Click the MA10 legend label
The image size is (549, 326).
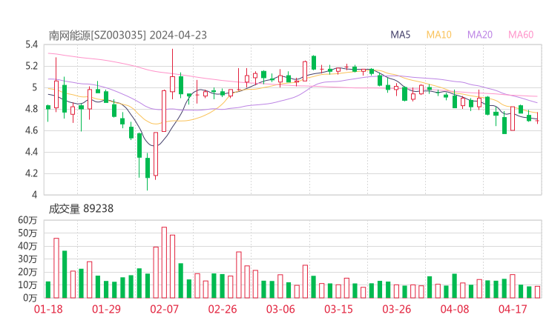point(438,35)
